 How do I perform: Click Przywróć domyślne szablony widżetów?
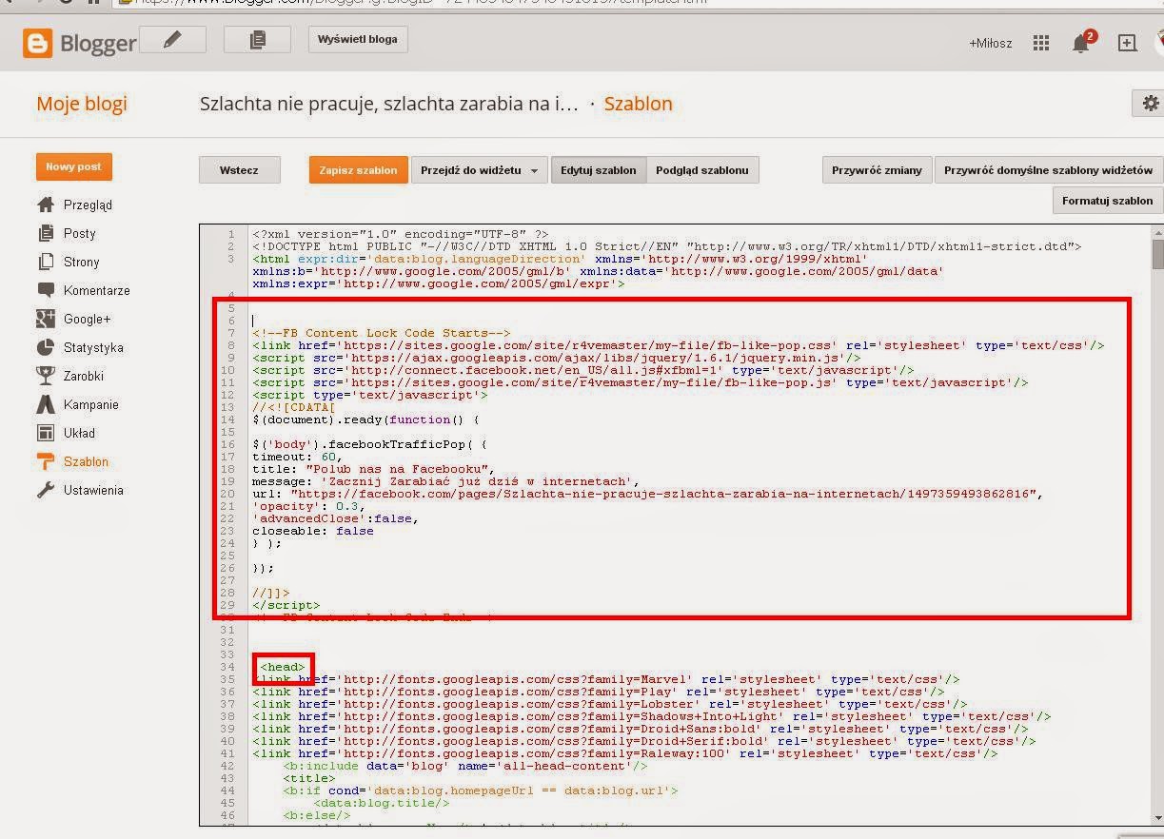[x=1048, y=170]
